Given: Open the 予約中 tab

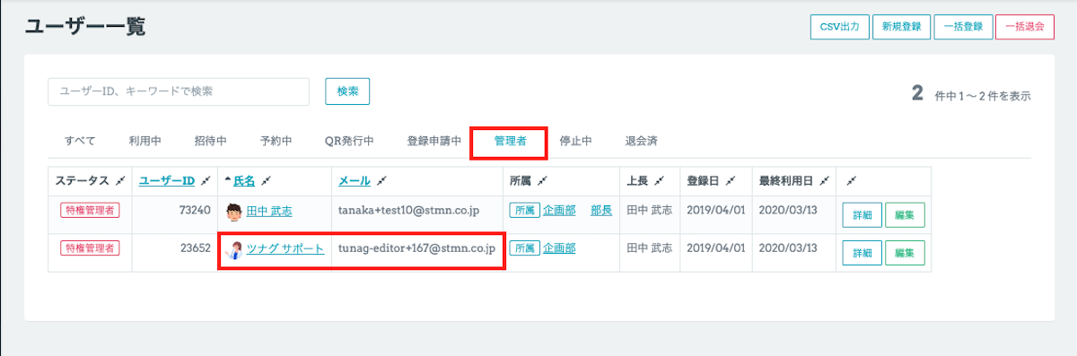Looking at the screenshot, I should 276,142.
